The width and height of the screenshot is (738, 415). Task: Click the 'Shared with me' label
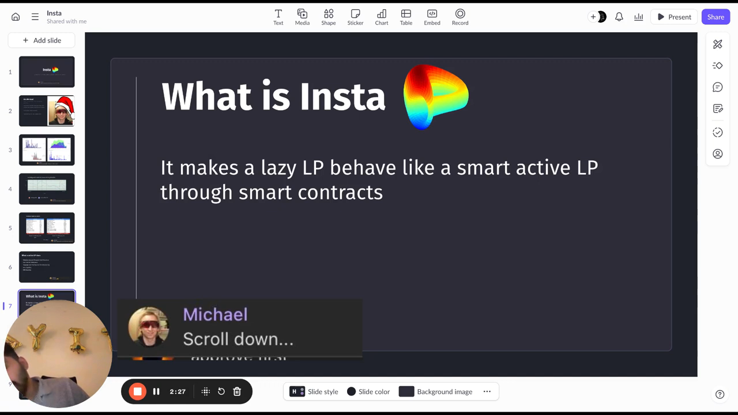point(67,21)
